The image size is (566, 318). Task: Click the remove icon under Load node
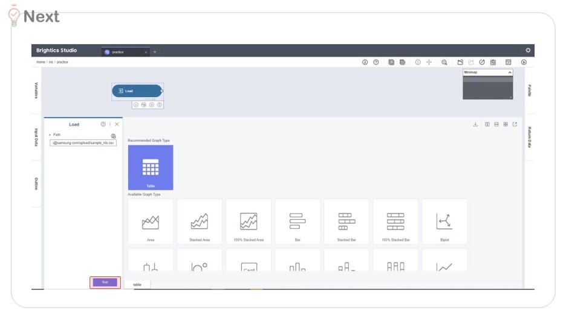click(136, 105)
